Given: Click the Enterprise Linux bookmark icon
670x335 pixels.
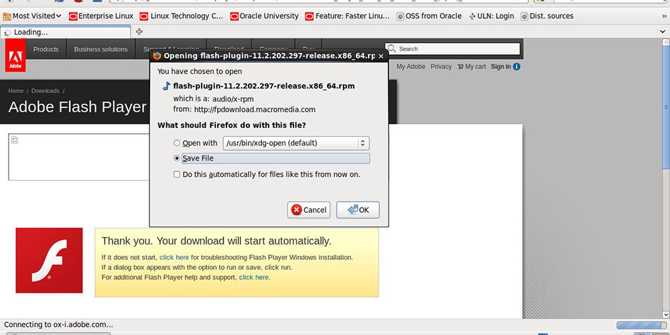Looking at the screenshot, I should [73, 16].
